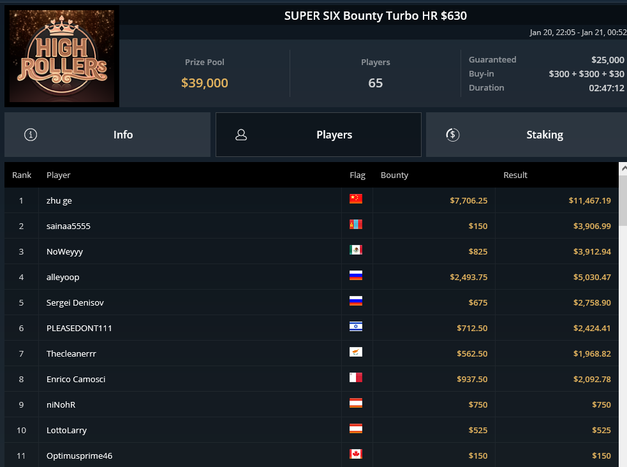Select player Sergei Denisov
627x467 pixels.
[x=75, y=302]
